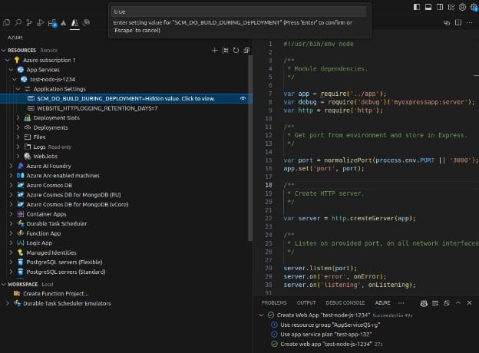Expand Managed Identities

tap(12, 252)
